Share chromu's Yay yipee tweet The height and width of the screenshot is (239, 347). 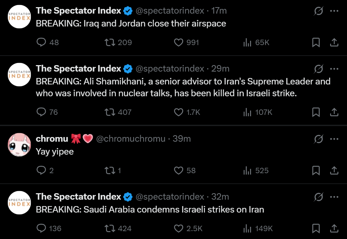334,171
